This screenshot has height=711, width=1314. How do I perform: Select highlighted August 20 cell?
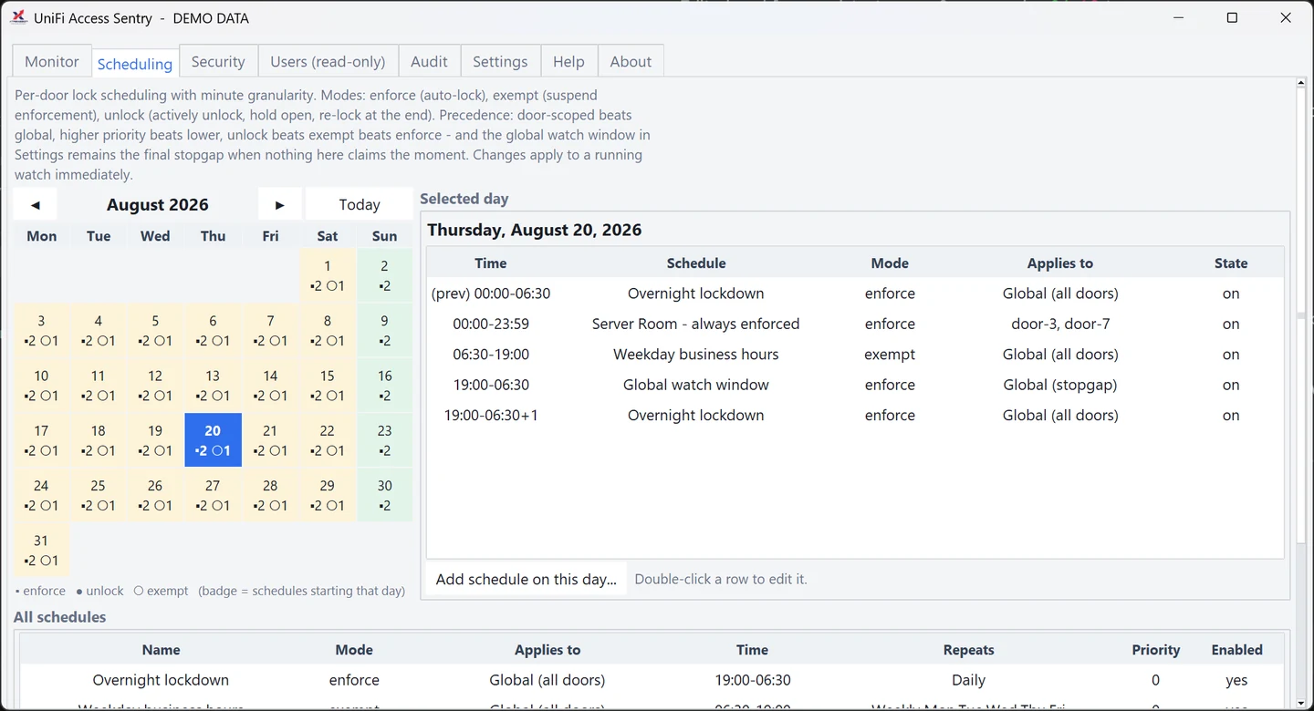point(213,439)
